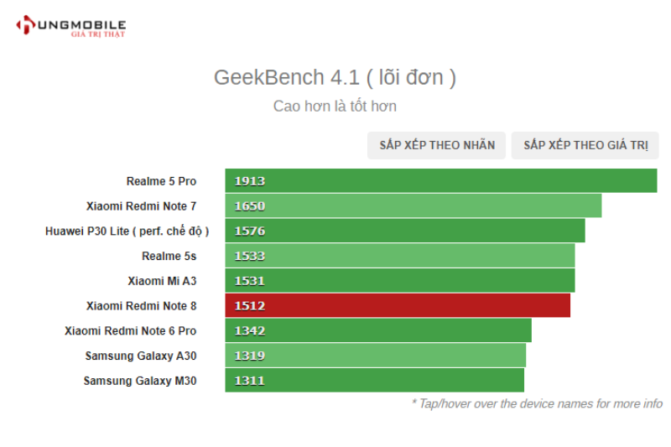Image resolution: width=671 pixels, height=447 pixels.
Task: Click the 1650 score bar
Action: pyautogui.click(x=413, y=206)
